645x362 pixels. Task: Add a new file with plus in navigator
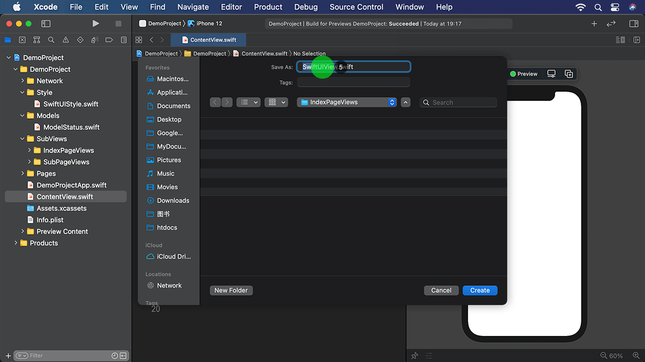pyautogui.click(x=8, y=356)
